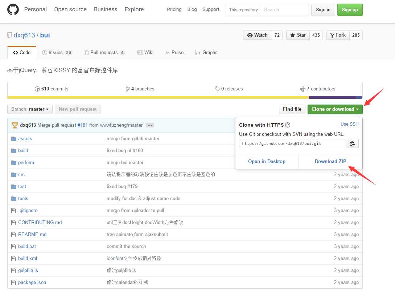Open the Pulse tab
The height and width of the screenshot is (292, 395).
174,53
